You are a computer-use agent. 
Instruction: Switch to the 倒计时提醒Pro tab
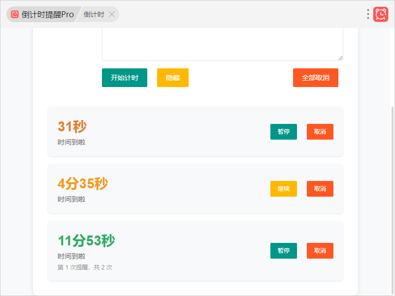coord(47,14)
